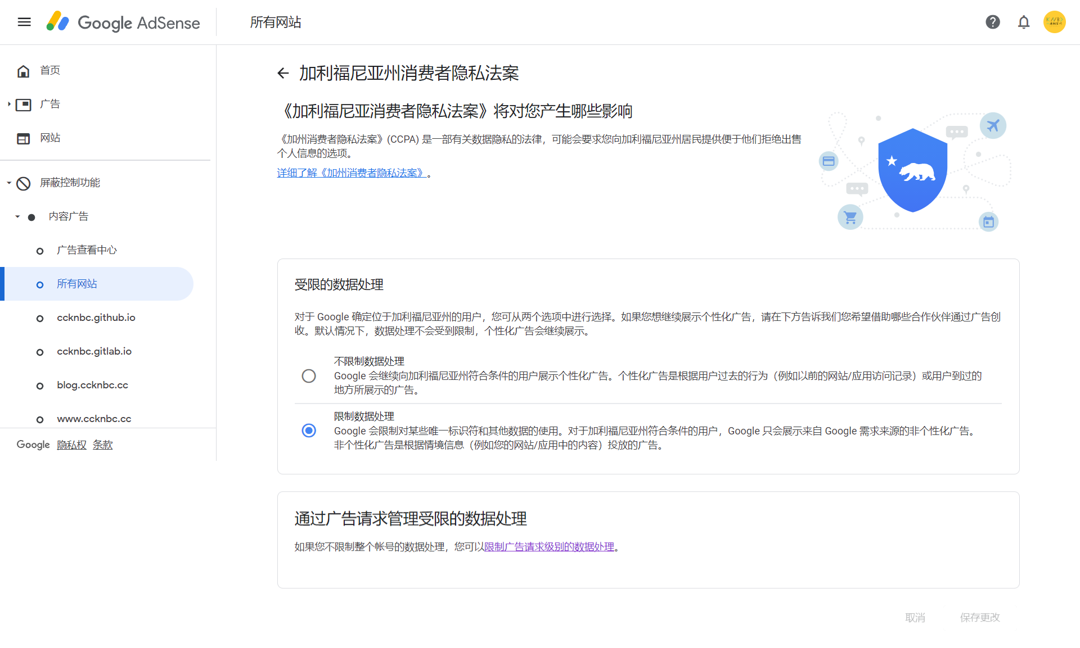The image size is (1080, 648).
Task: Open the navigation hamburger menu
Action: (x=24, y=22)
